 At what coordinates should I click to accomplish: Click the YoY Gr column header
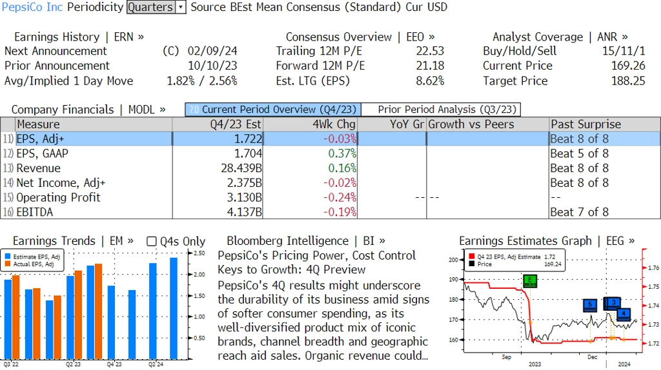point(392,124)
